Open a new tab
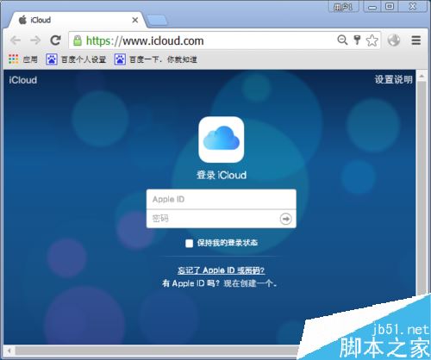 (x=157, y=21)
